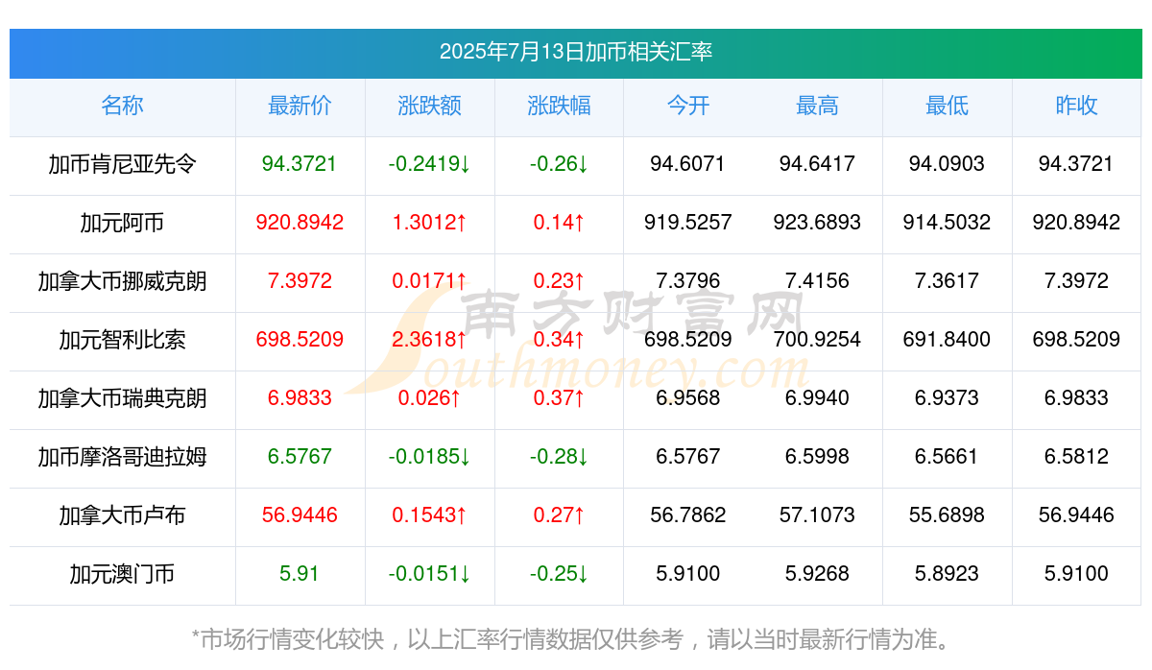Select the 昨收 column header
This screenshot has width=1152, height=670.
(1076, 106)
